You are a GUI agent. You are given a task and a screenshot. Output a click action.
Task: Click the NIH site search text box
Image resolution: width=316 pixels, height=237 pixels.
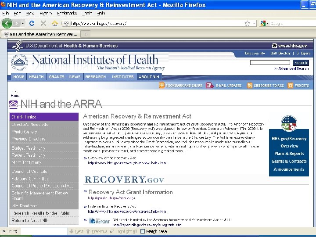(x=270, y=63)
